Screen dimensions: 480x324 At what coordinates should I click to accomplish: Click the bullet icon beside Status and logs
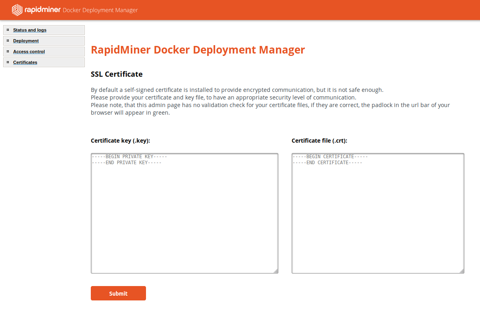tap(8, 30)
